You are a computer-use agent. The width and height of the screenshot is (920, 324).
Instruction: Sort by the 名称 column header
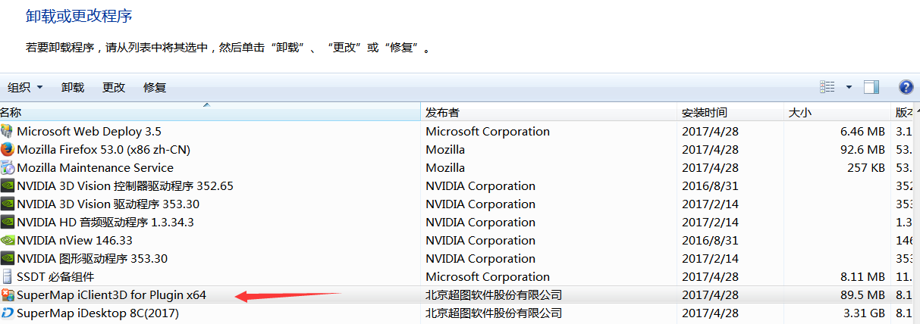tap(210, 112)
